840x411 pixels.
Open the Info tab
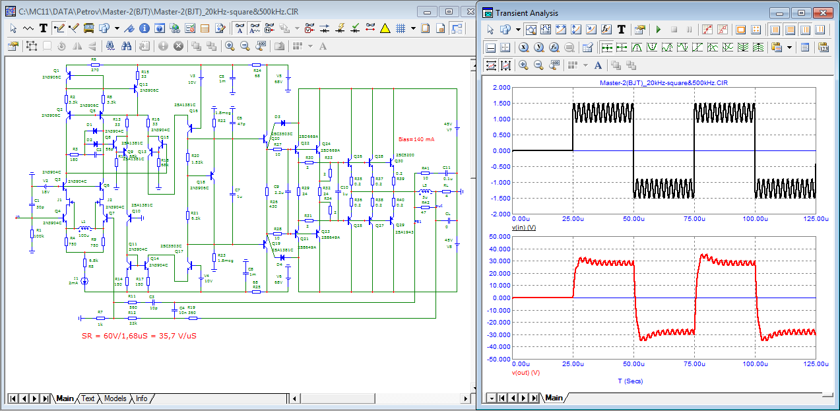pyautogui.click(x=141, y=398)
